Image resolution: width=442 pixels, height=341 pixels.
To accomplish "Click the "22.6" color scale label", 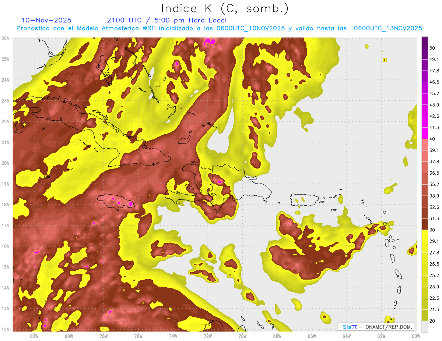I will coord(434,298).
